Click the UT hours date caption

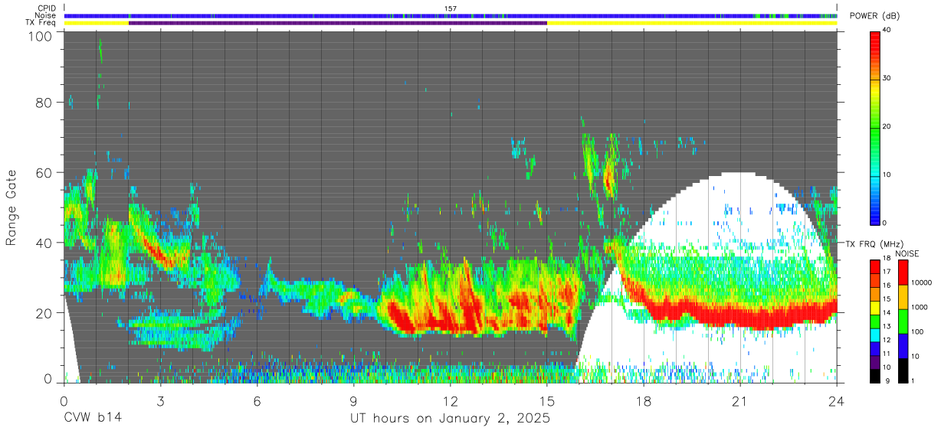point(450,419)
